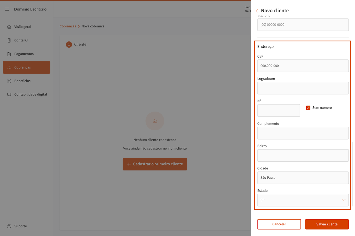The width and height of the screenshot is (355, 236).
Task: Click Cadastrar o primeiro cliente button
Action: coord(155,164)
